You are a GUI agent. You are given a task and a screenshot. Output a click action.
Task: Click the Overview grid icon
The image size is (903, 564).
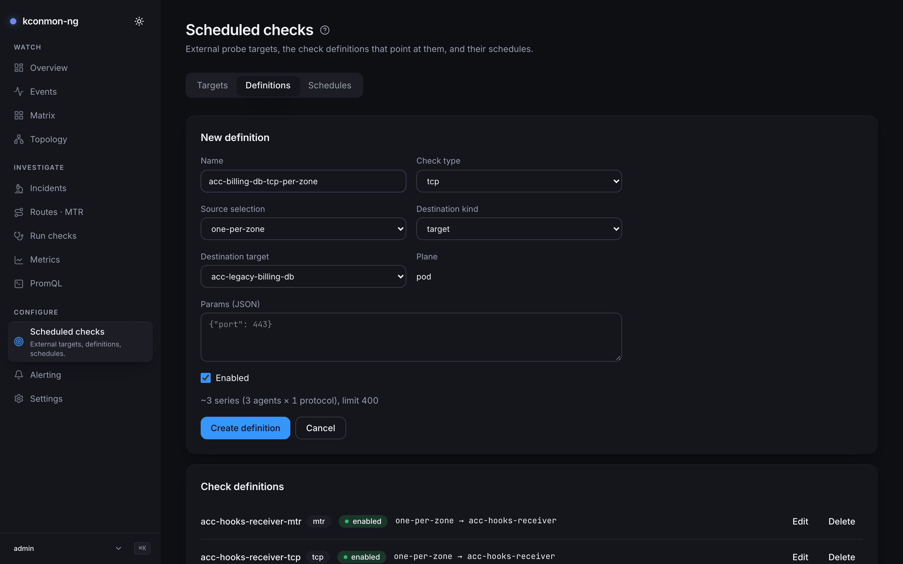click(x=19, y=68)
